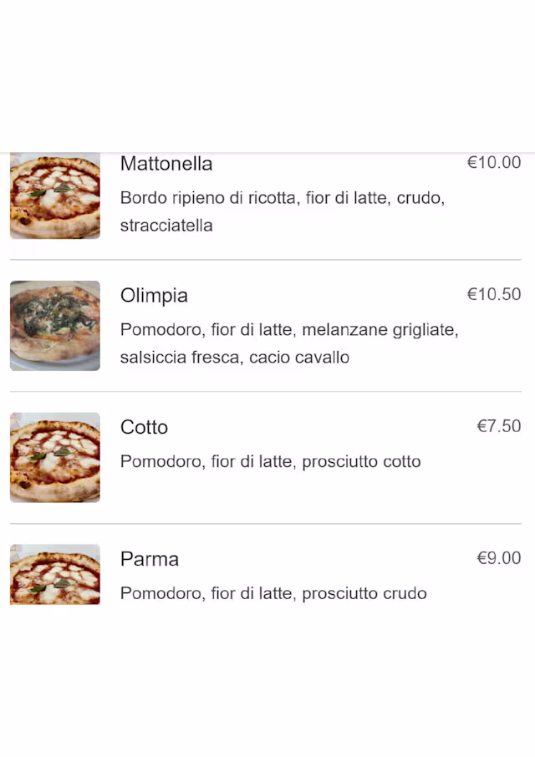This screenshot has height=757, width=535.
Task: Click the divider line below Mattonella
Action: [266, 260]
